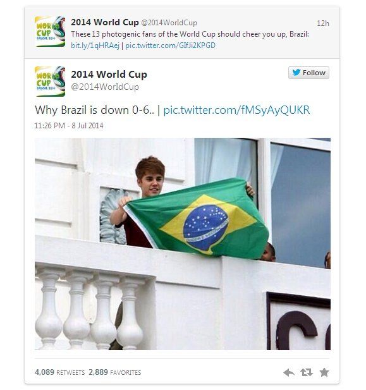Viewport: 366px width, 390px height.
Task: Click the favorite star icon
Action: [x=324, y=372]
